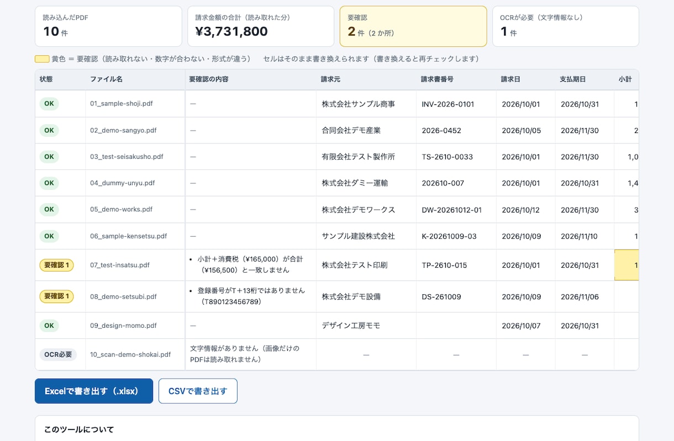The width and height of the screenshot is (674, 441).
Task: Edit invoice number K-20261009-03
Action: tap(456, 236)
